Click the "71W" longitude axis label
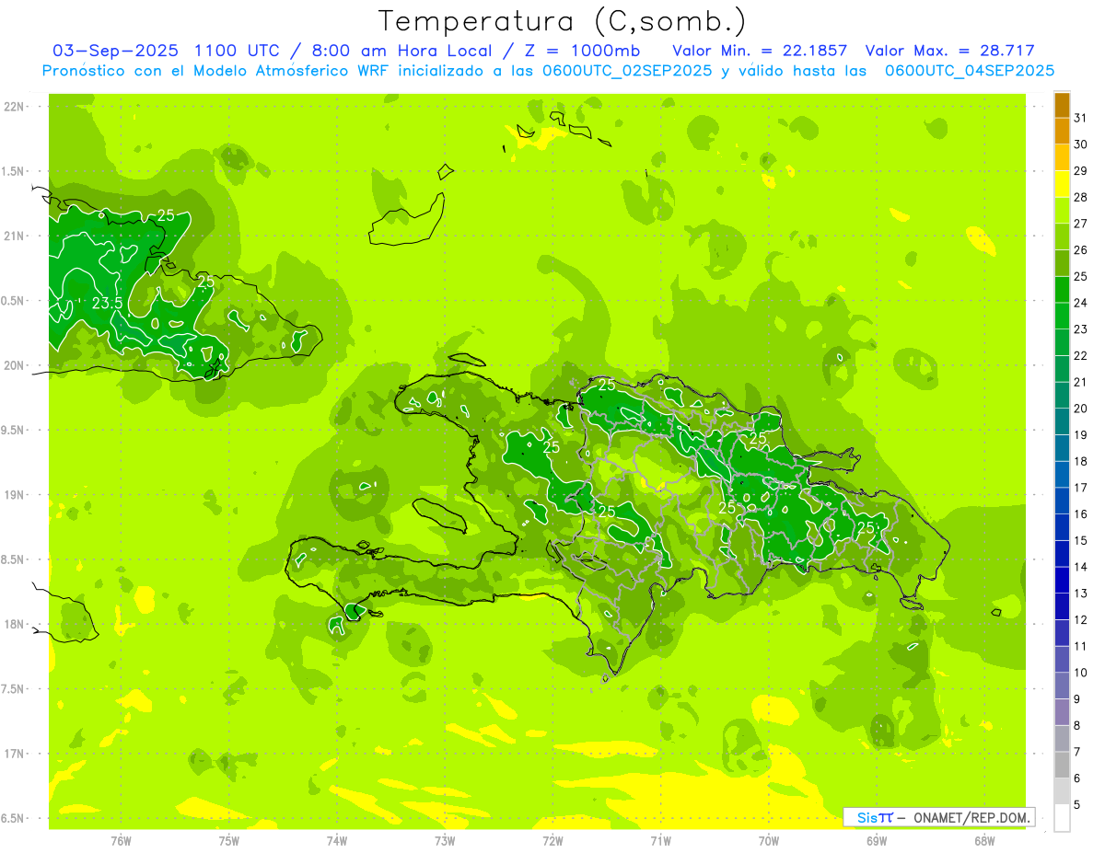Image resolution: width=1105 pixels, height=853 pixels. 660,840
